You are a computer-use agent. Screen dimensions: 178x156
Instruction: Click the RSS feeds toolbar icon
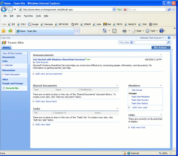(x=114, y=31)
